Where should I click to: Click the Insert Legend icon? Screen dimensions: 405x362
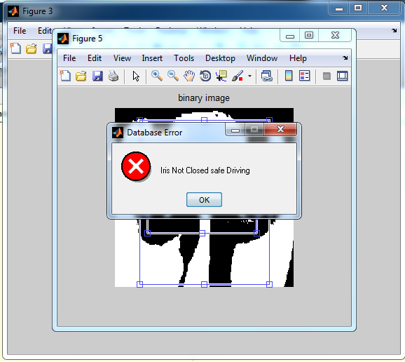click(305, 76)
